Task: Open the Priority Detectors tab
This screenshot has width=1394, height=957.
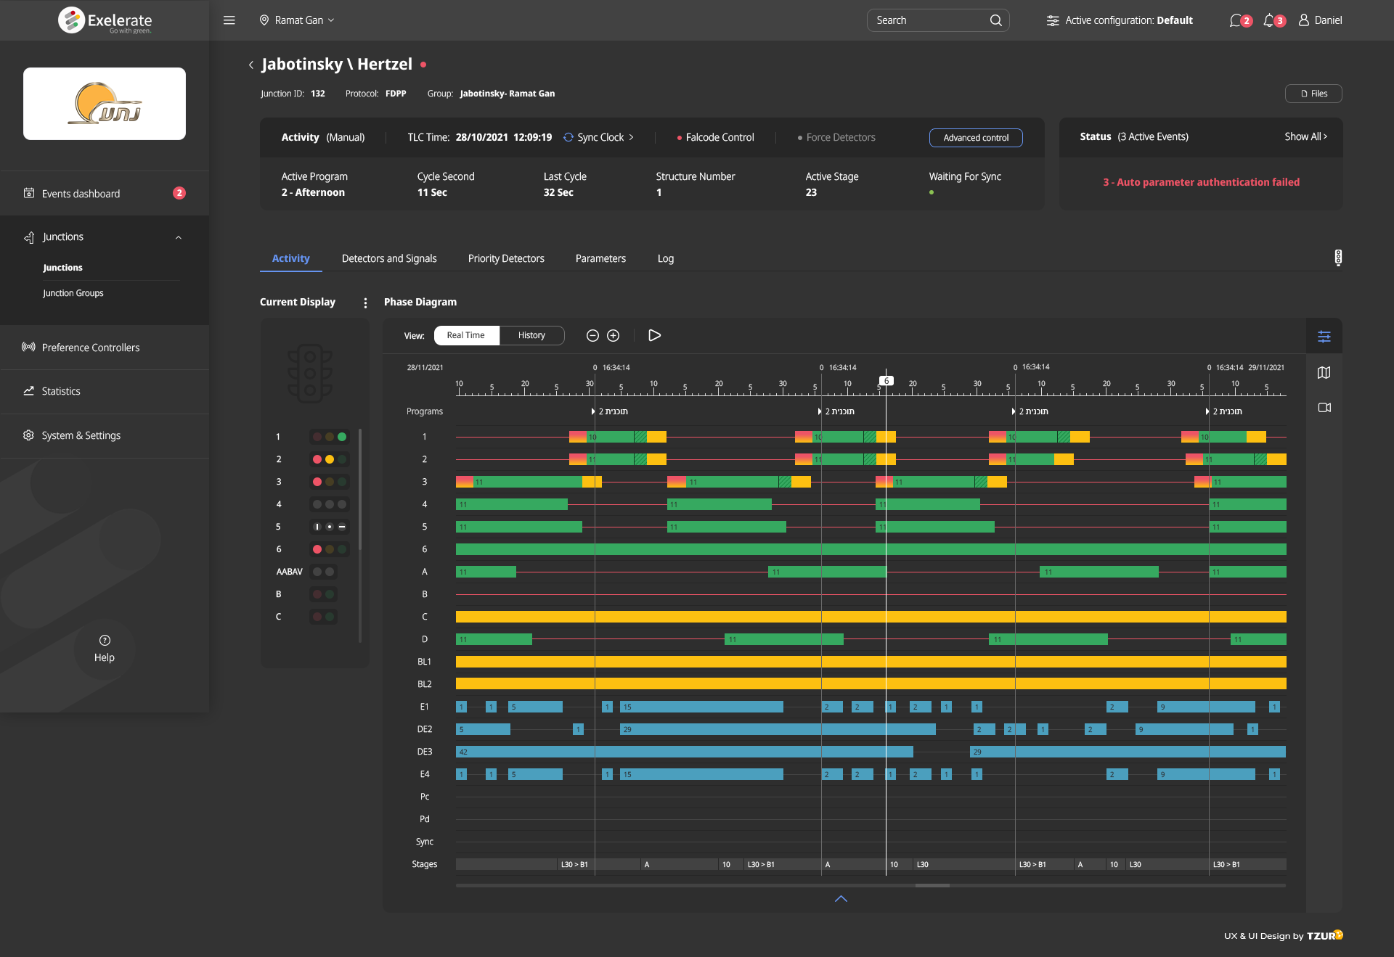Action: click(x=506, y=258)
